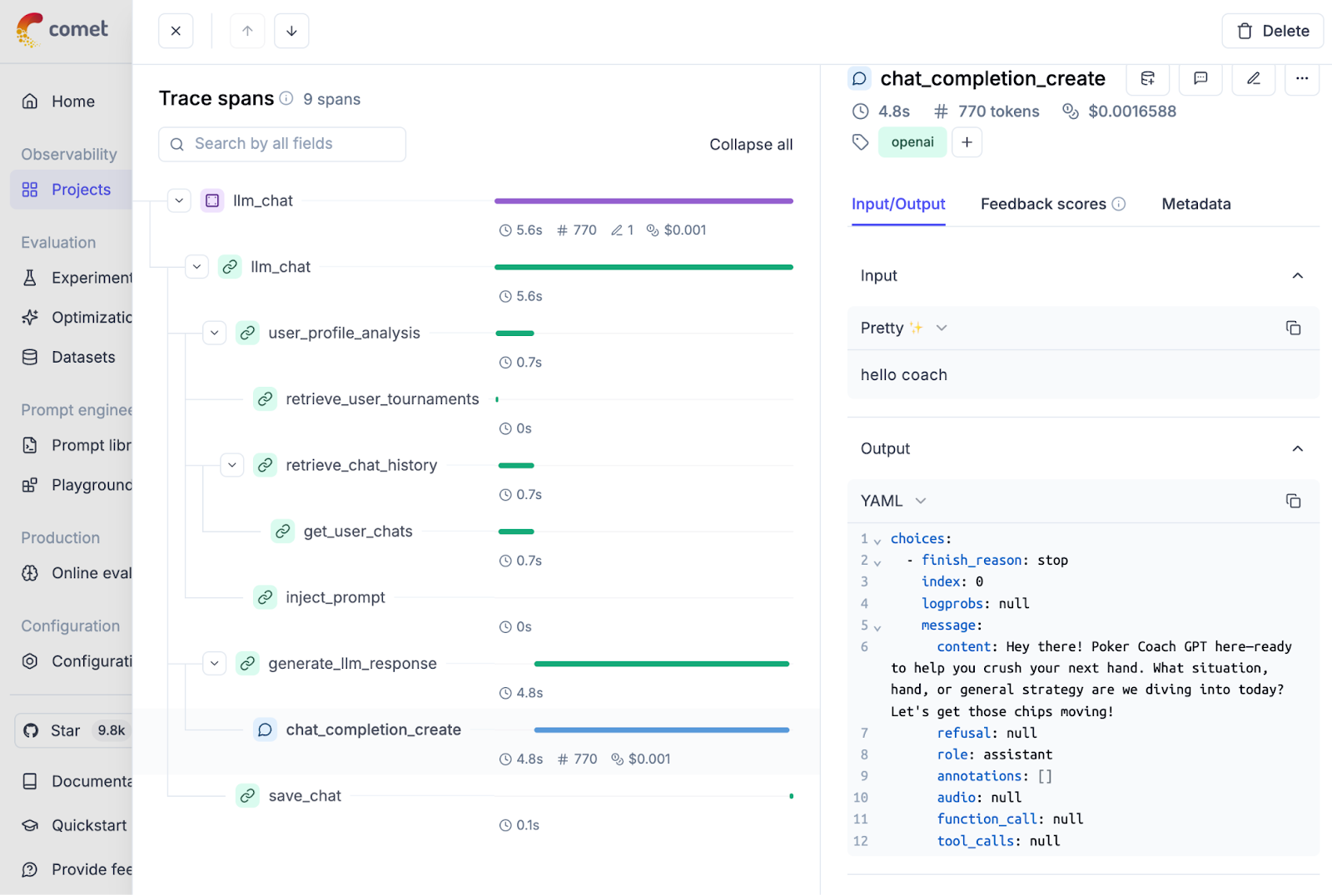Collapse the Input section chevron

[1297, 275]
